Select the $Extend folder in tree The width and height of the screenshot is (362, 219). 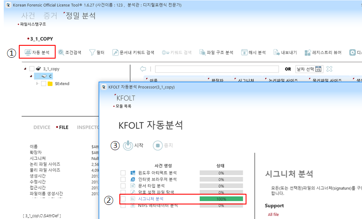click(x=62, y=83)
